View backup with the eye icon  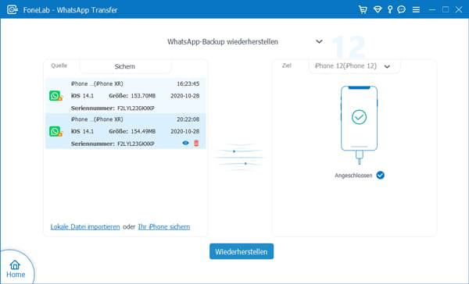[185, 143]
